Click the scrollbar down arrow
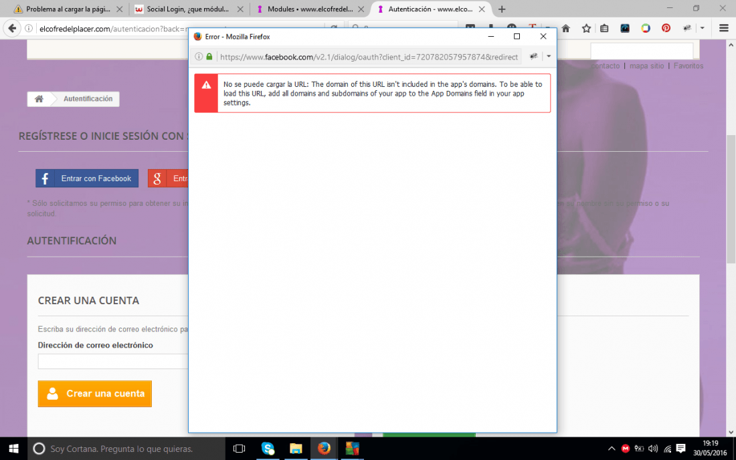Image resolution: width=736 pixels, height=460 pixels. [731, 432]
